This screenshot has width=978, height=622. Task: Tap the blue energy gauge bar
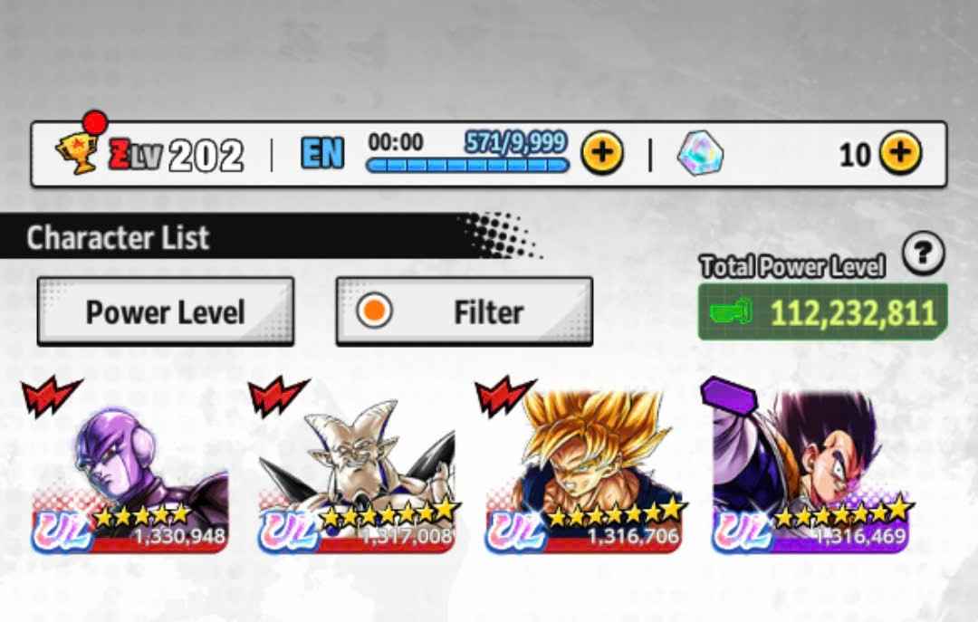(467, 166)
